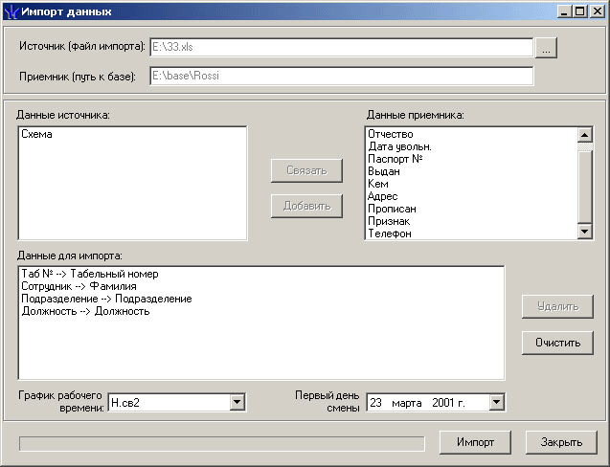Maximize the Импорт данных window

tap(579, 11)
